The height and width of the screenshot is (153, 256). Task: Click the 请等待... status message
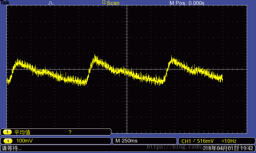(12, 148)
